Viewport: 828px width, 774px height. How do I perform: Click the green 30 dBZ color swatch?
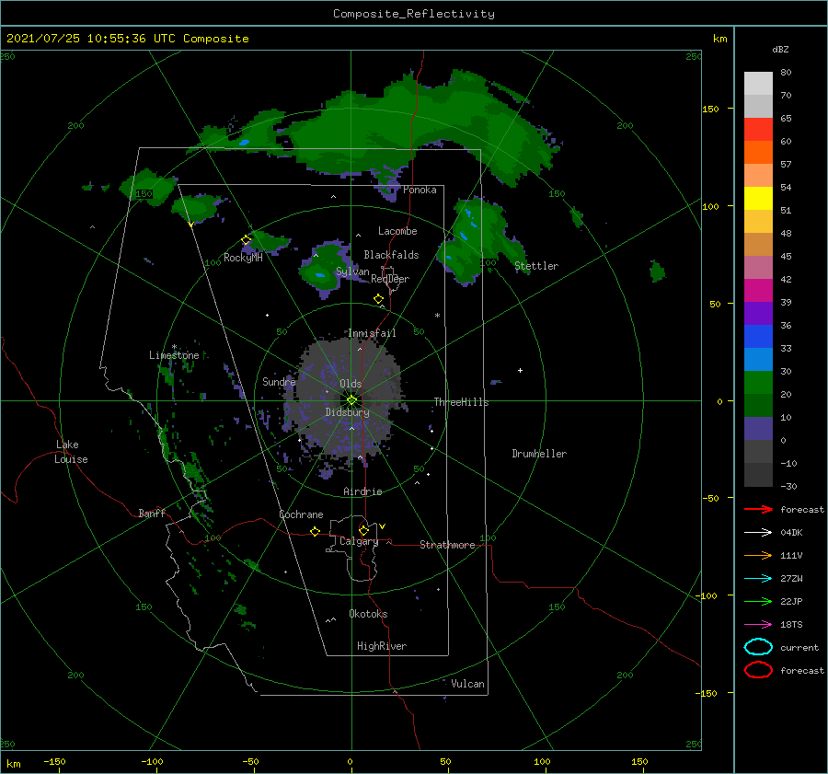(758, 383)
